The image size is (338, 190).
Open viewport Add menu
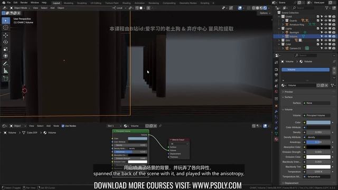pos(52,8)
